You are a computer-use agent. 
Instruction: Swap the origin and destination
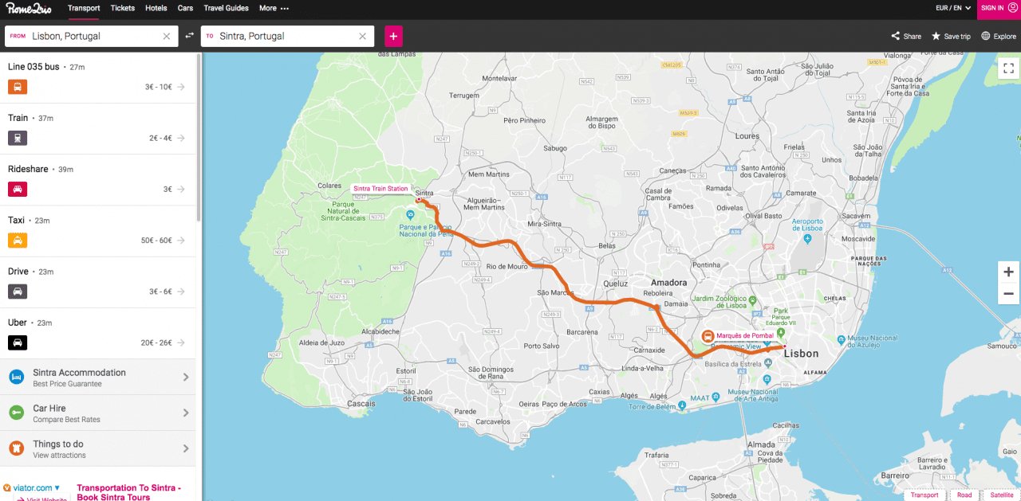190,36
